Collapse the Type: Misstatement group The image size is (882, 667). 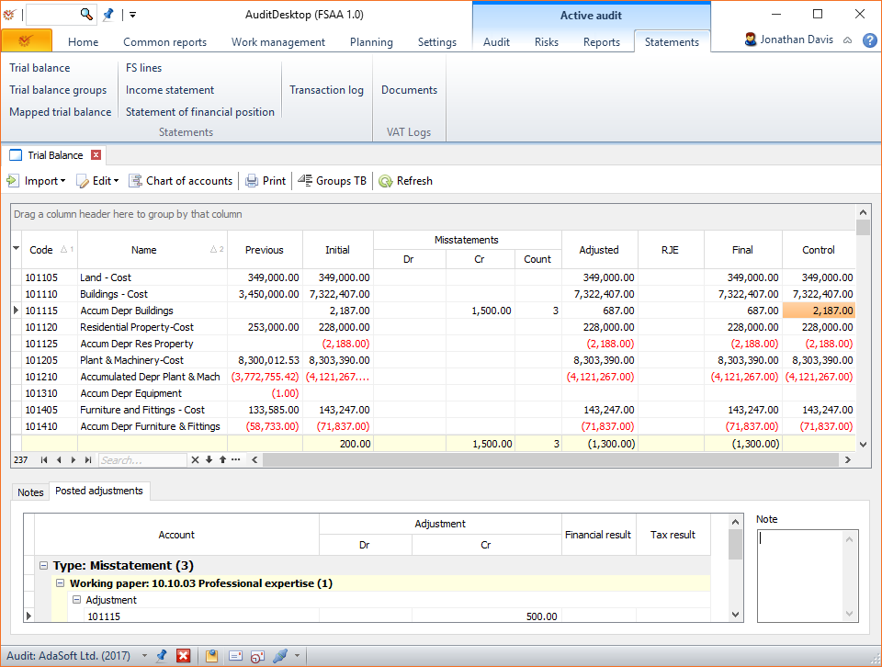point(43,565)
